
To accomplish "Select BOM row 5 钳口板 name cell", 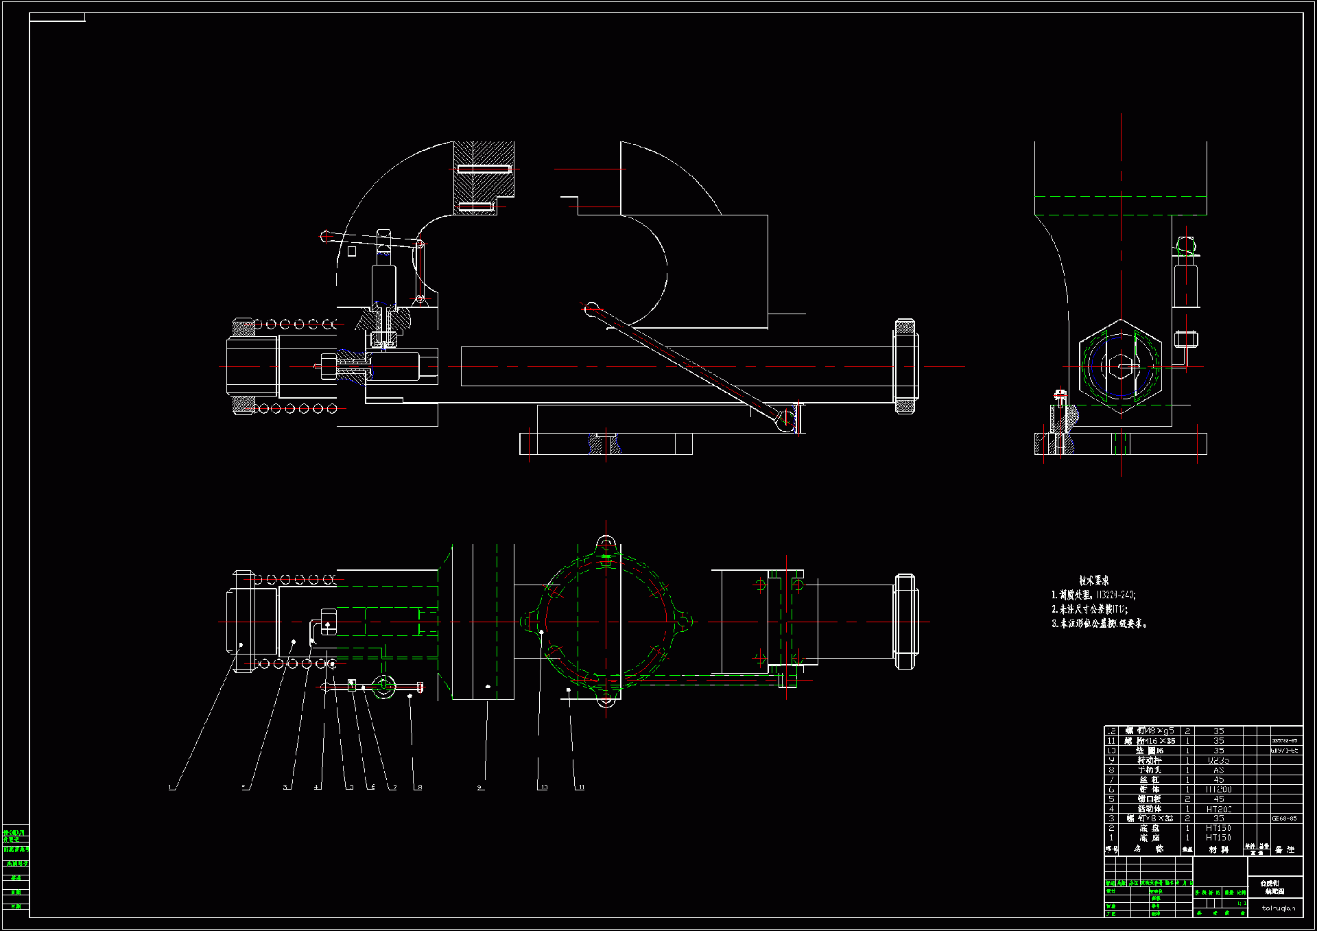I will [x=1149, y=799].
